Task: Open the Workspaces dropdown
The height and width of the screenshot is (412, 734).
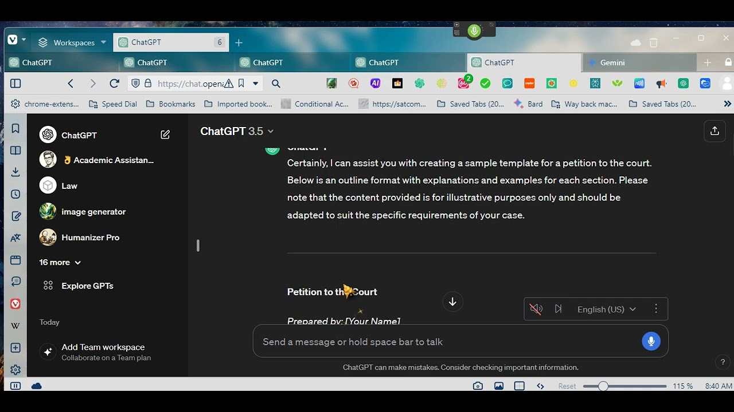Action: click(72, 42)
